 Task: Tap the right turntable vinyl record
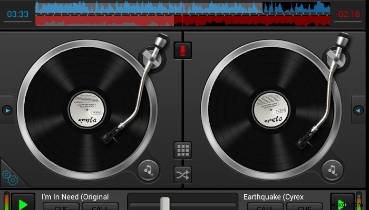[271, 110]
